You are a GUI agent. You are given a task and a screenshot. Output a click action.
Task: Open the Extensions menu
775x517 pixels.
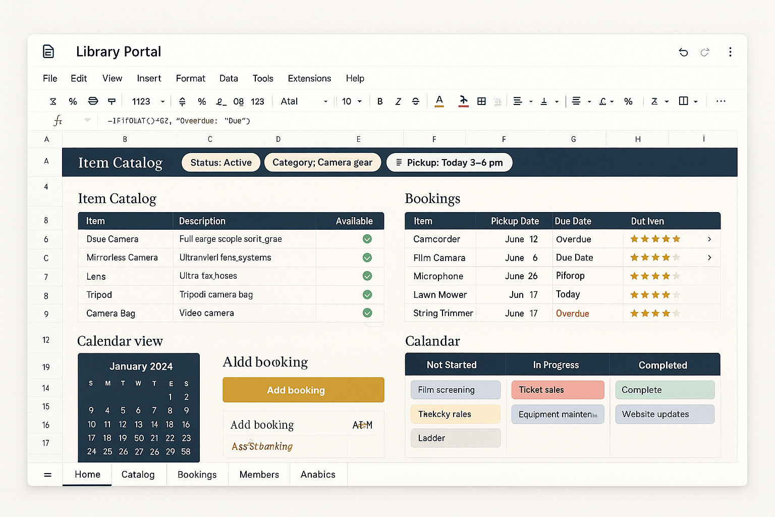(x=309, y=78)
